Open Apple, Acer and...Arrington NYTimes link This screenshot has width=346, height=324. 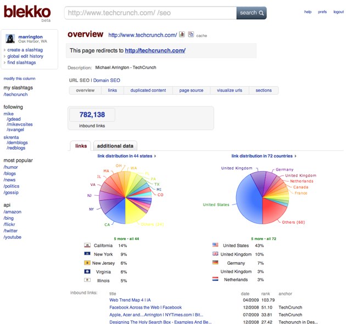pyautogui.click(x=156, y=315)
